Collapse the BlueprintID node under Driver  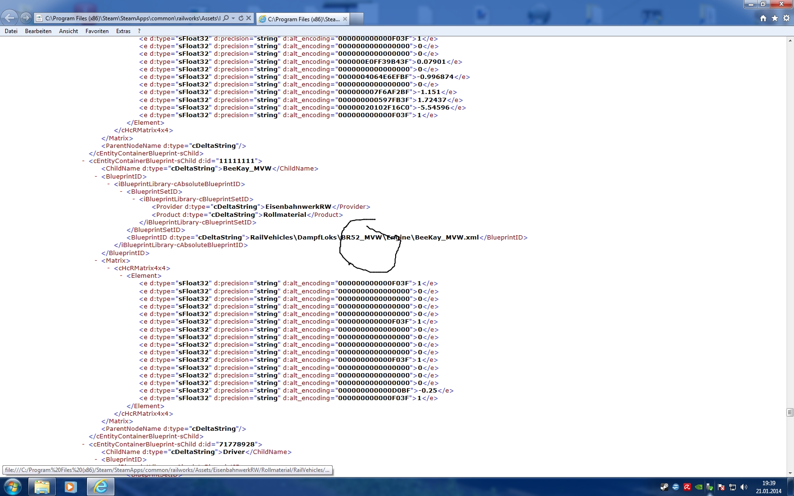[x=96, y=460]
